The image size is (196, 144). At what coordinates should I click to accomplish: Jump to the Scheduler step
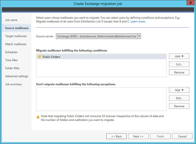(11, 52)
